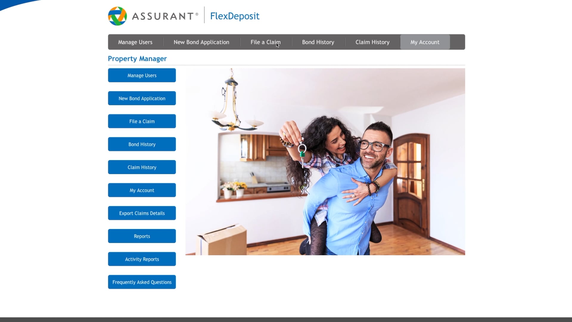Click the My Account navigation tab

click(x=425, y=42)
